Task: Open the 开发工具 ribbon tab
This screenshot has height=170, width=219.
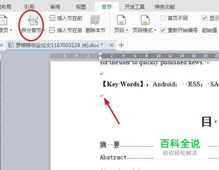Action: (134, 7)
